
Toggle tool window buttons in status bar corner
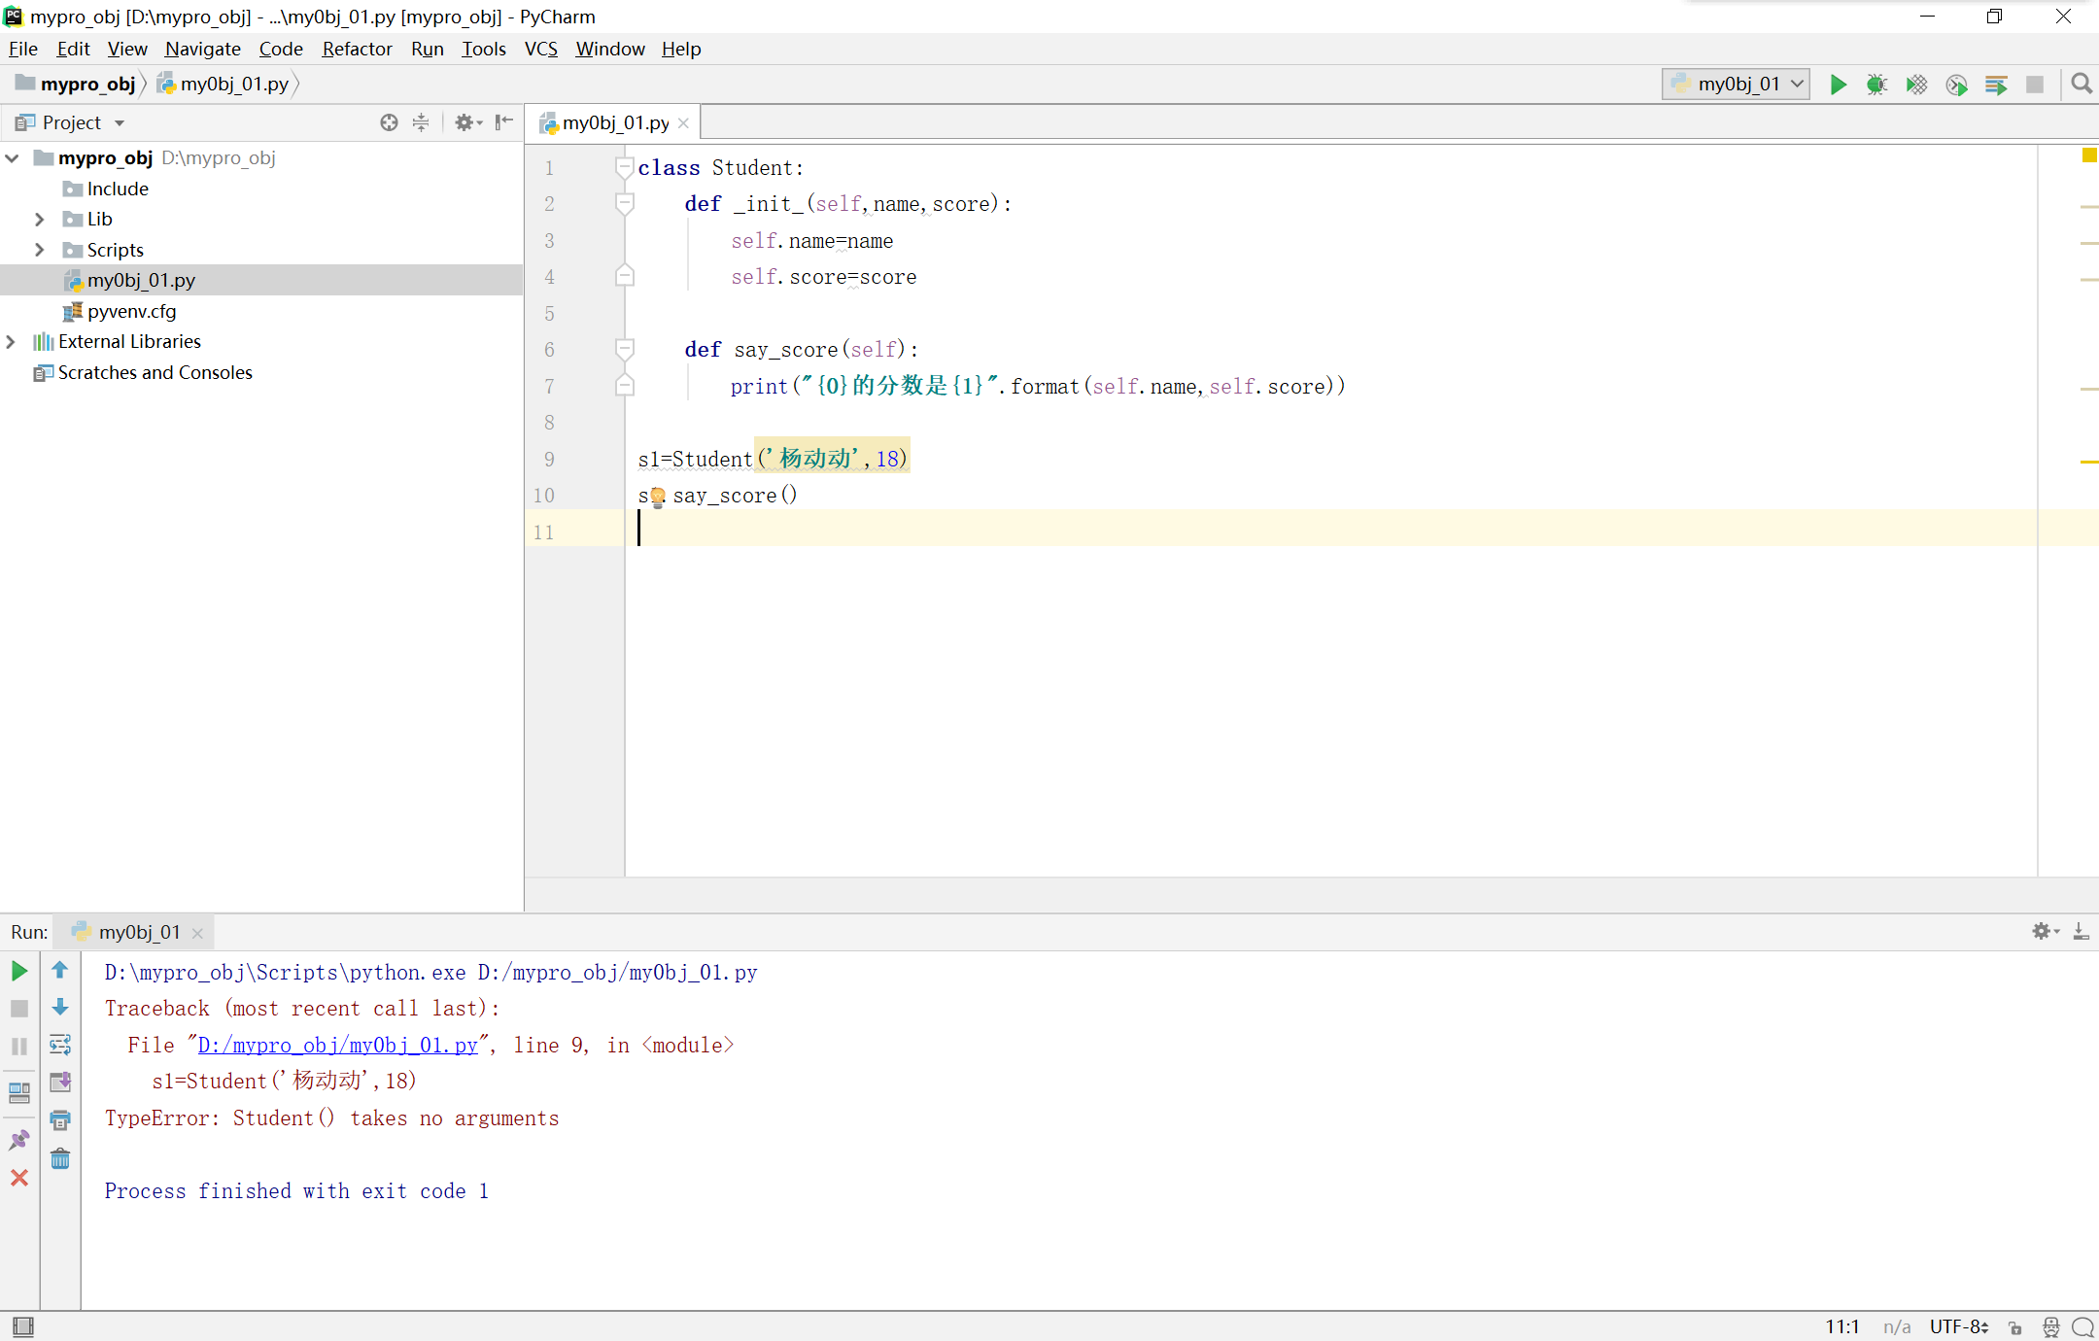click(x=23, y=1326)
